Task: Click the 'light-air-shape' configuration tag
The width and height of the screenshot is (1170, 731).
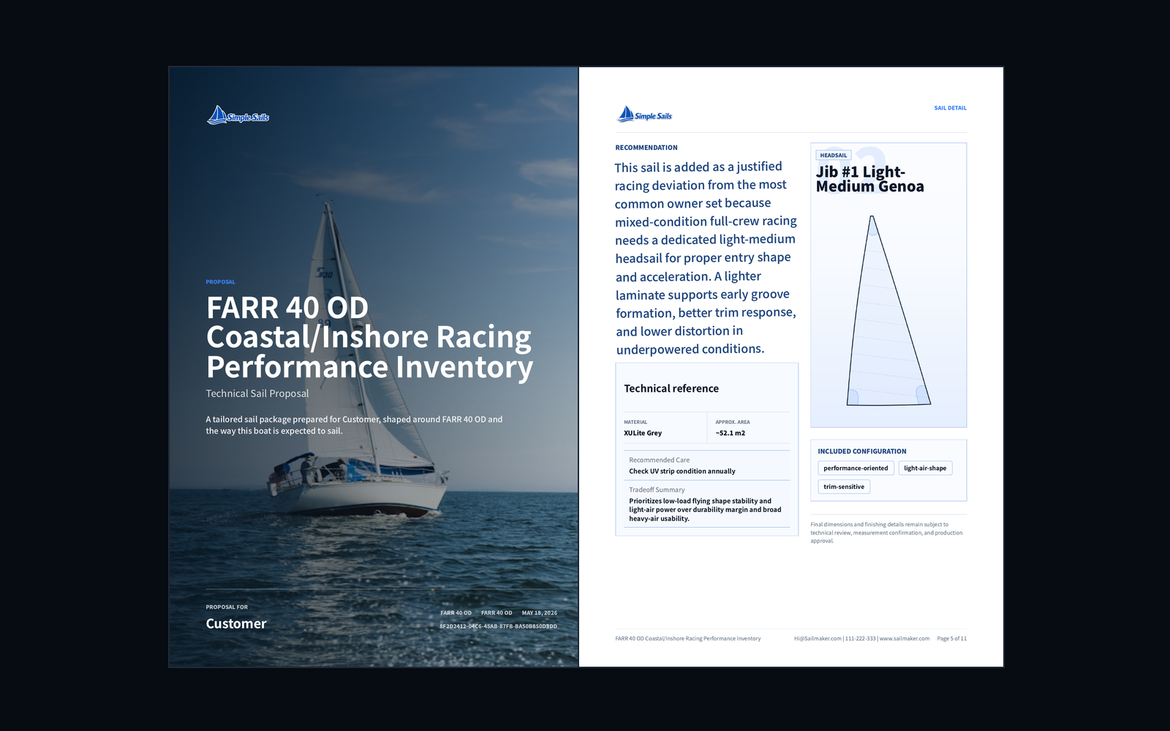Action: click(x=925, y=469)
